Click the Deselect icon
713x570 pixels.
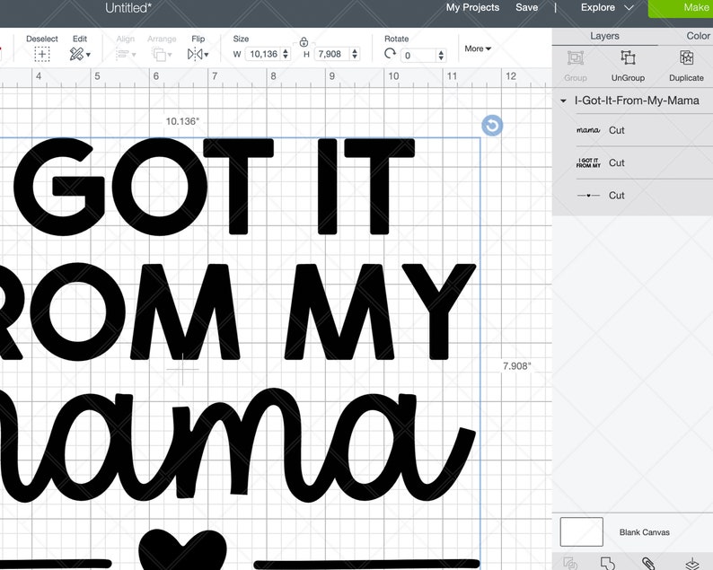pyautogui.click(x=42, y=55)
